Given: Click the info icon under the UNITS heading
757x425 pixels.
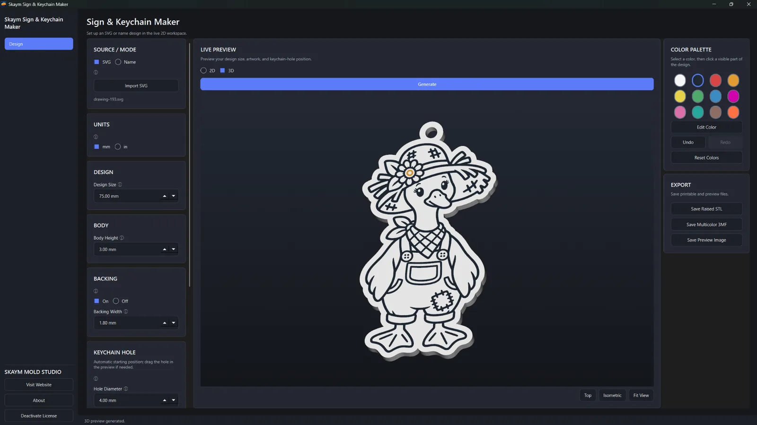Looking at the screenshot, I should 96,137.
